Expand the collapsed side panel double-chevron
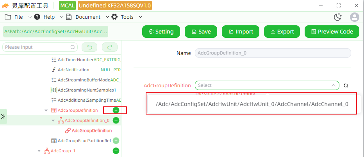364x157 pixels. (3, 116)
